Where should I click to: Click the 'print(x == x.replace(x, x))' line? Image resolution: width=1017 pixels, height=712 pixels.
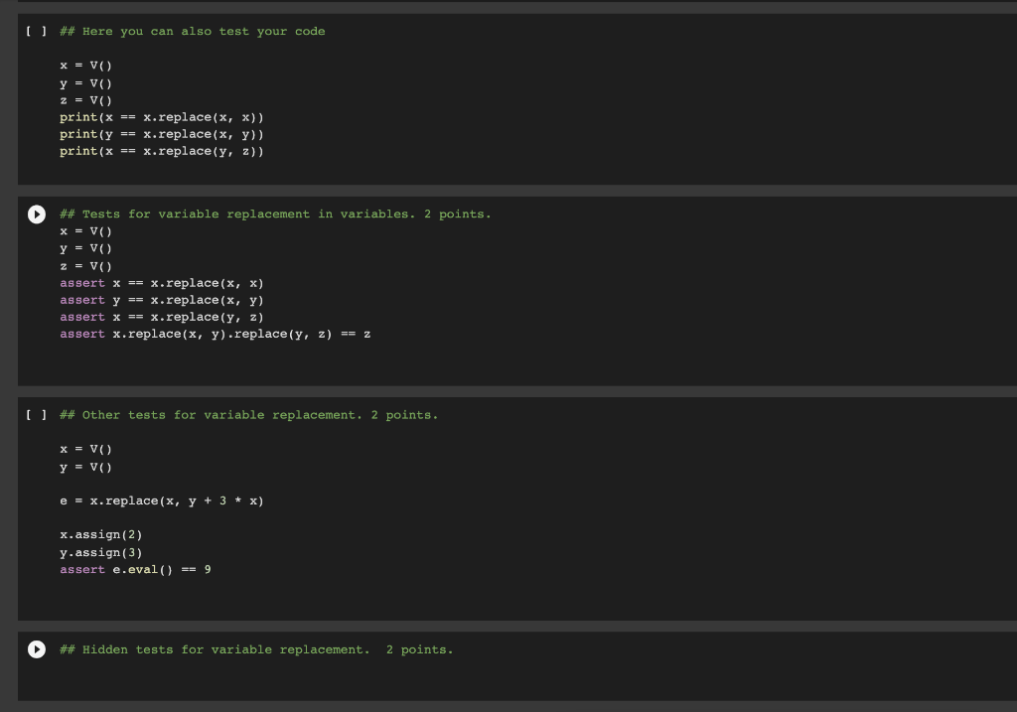[163, 116]
